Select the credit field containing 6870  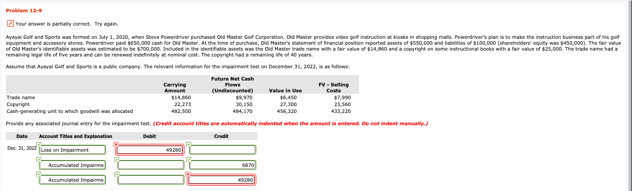[223, 165]
